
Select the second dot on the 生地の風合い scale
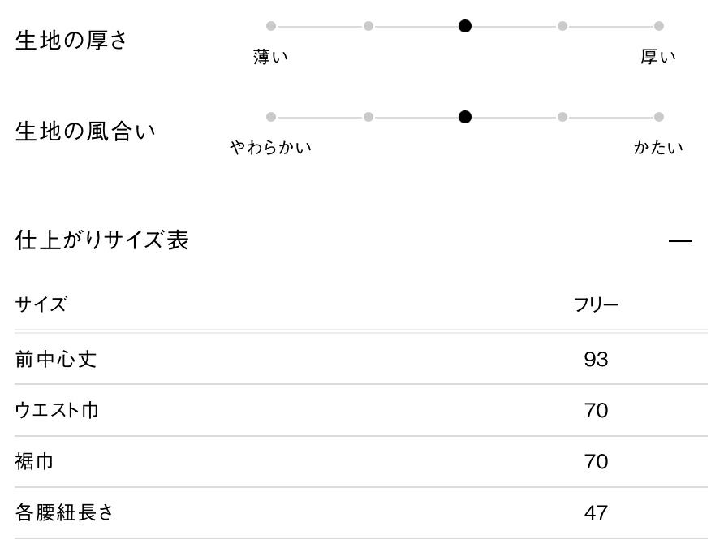tap(368, 117)
